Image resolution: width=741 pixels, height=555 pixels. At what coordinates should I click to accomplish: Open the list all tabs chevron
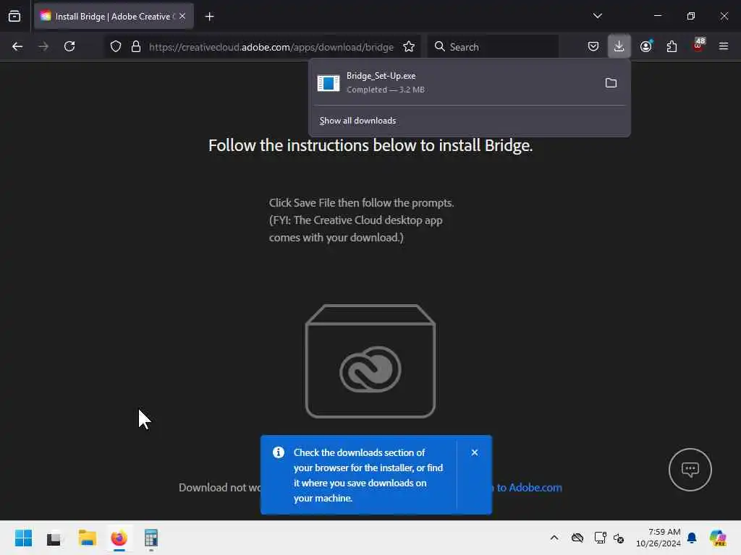[x=597, y=16]
